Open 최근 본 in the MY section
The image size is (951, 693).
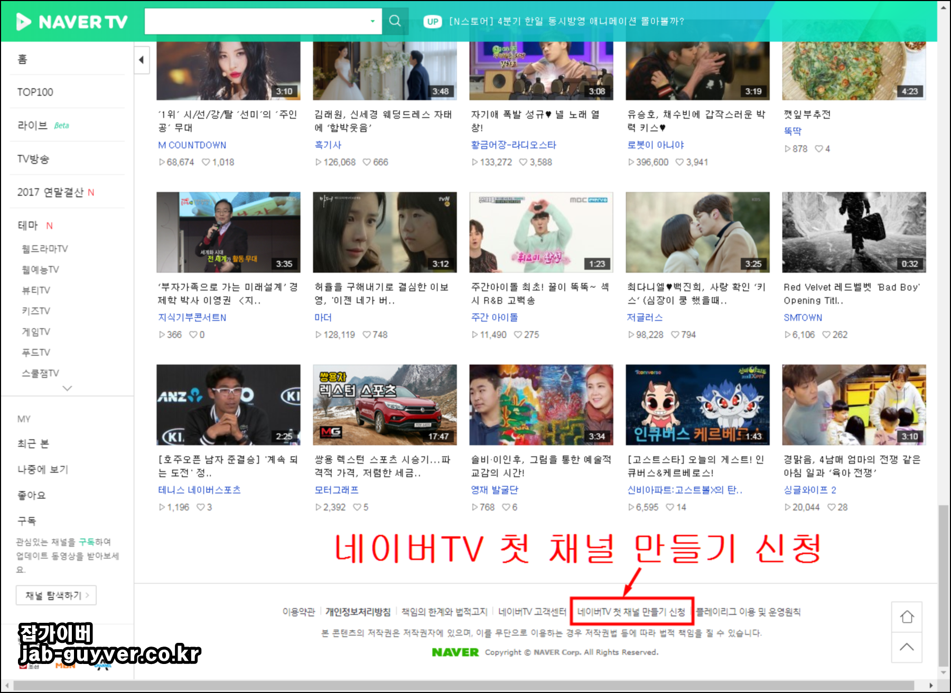click(x=33, y=443)
